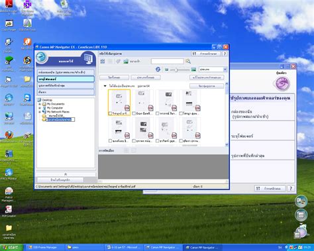Expand My Network Places in folder tree
The image size is (314, 251).
(40, 112)
